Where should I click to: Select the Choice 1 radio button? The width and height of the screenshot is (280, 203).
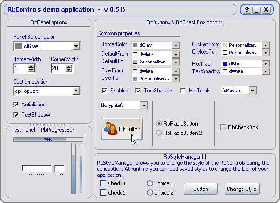150,183
